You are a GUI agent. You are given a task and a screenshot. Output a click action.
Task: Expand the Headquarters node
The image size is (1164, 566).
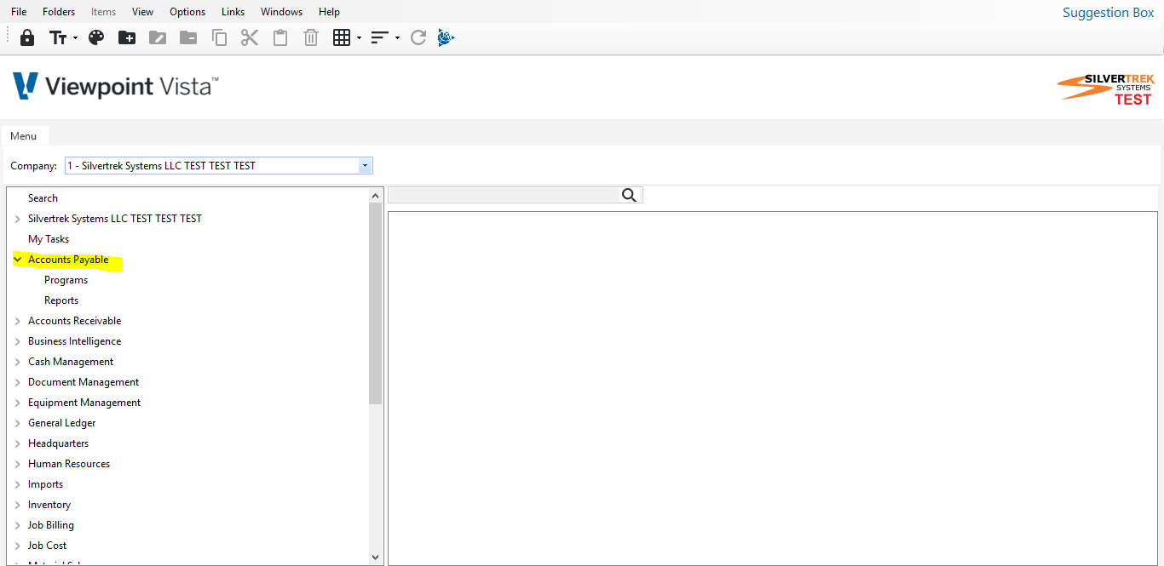[x=18, y=443]
